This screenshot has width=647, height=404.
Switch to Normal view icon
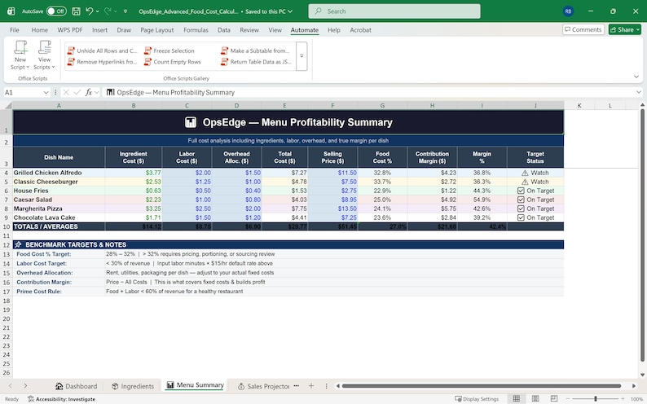(x=516, y=398)
